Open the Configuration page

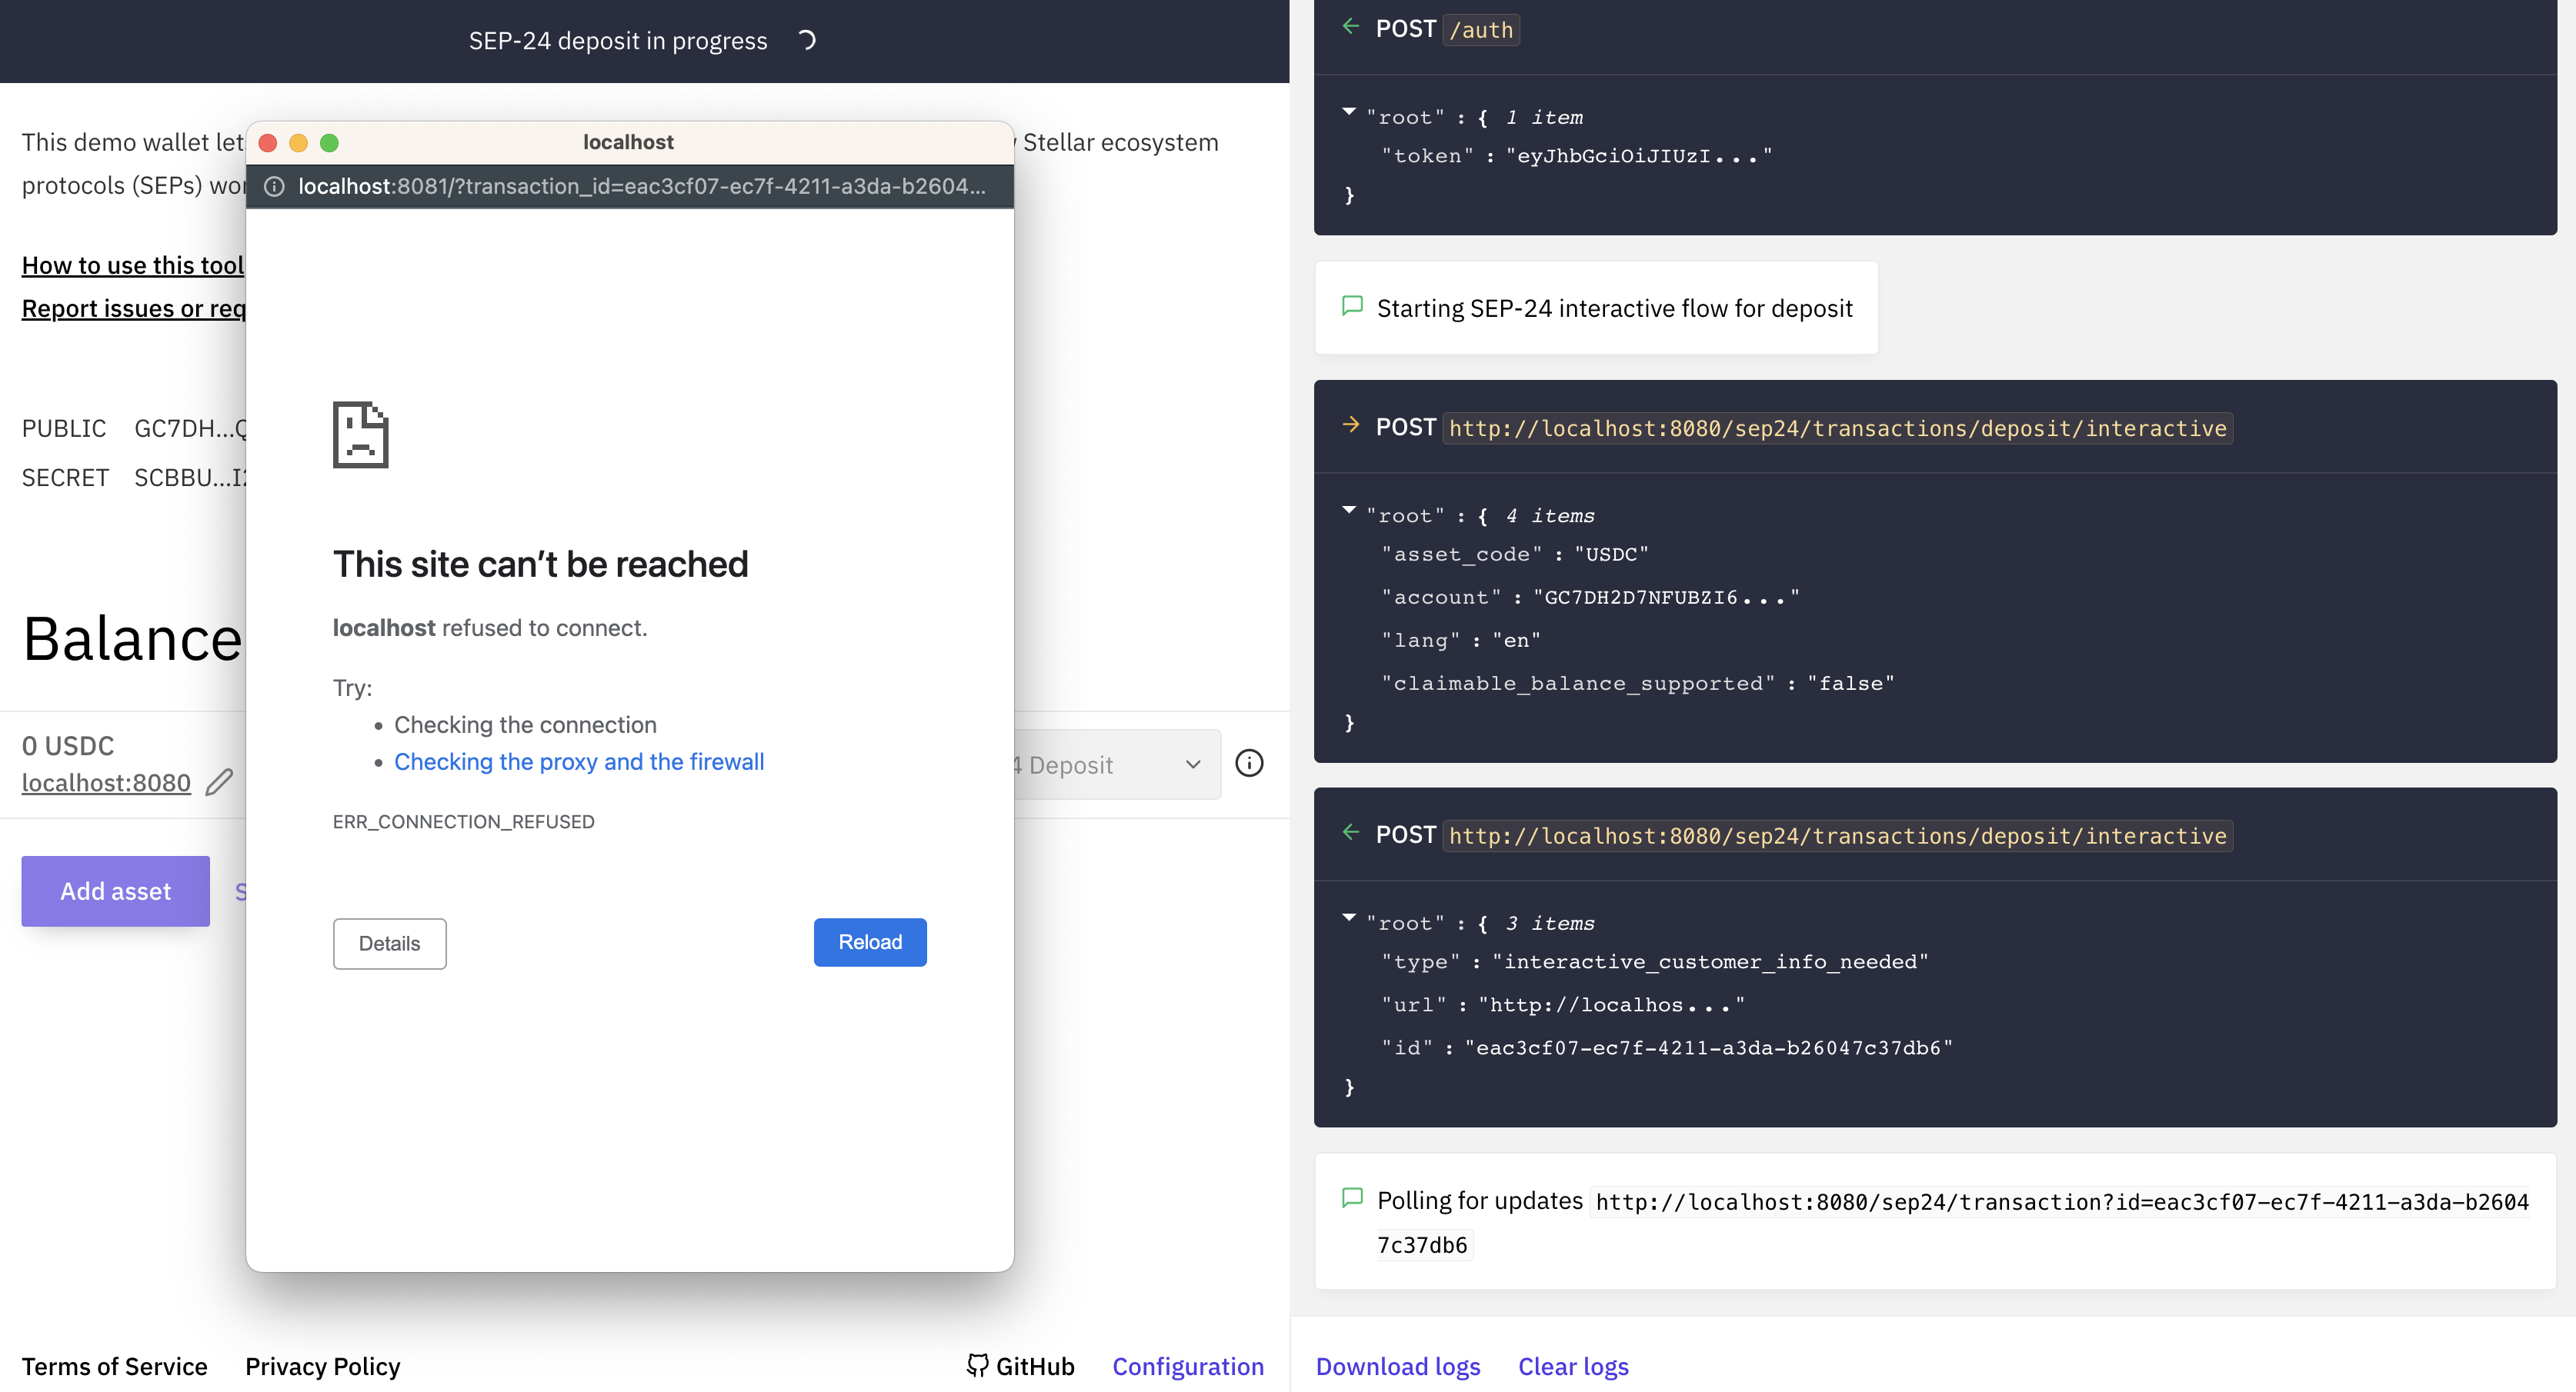(1188, 1365)
